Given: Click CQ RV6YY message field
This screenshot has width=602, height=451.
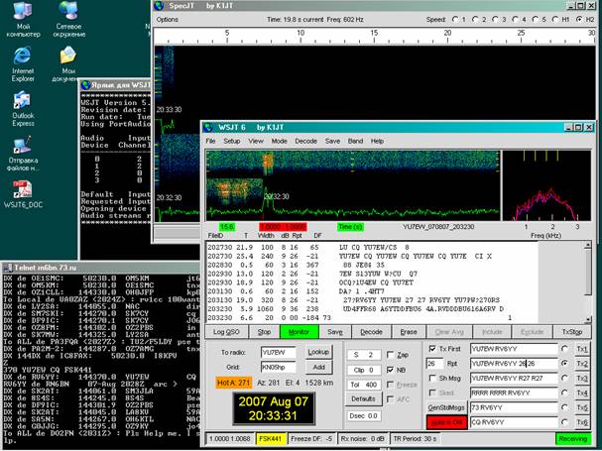Looking at the screenshot, I should click(x=514, y=422).
